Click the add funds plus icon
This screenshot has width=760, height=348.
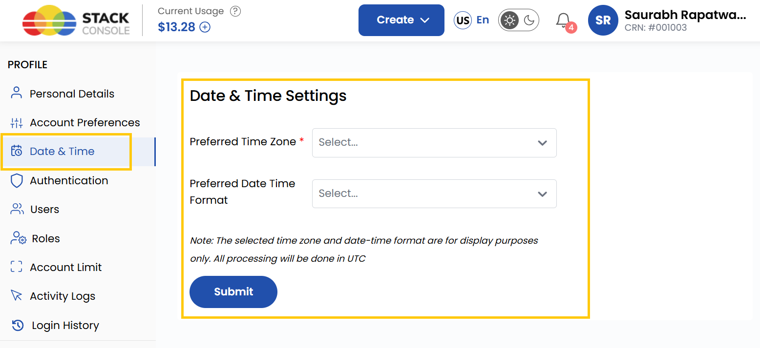coord(205,27)
